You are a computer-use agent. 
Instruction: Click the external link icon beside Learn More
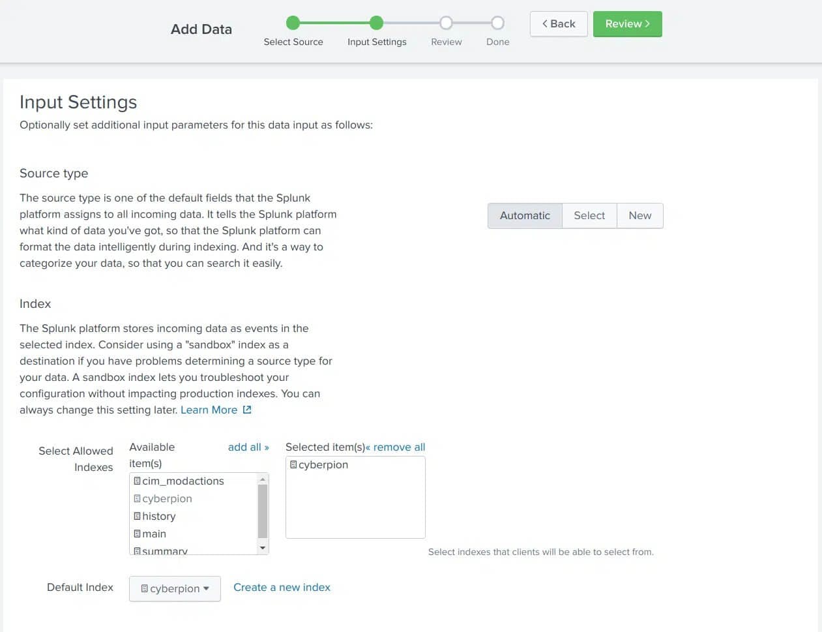[247, 410]
